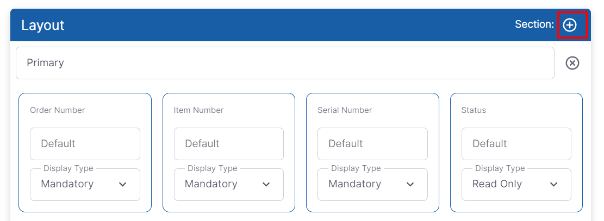Add a new section with plus icon
The image size is (604, 221).
569,25
